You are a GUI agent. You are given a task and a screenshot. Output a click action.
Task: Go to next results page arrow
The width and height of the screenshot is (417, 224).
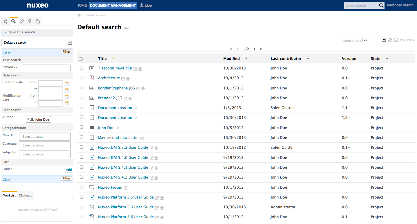point(254,49)
